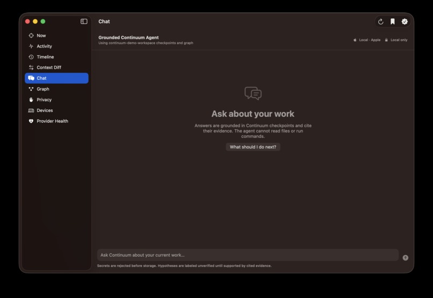Toggle the sidebar with the panel icon
The width and height of the screenshot is (433, 298).
click(84, 21)
